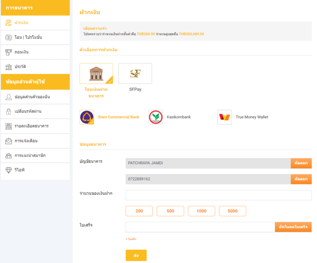The height and width of the screenshot is (263, 317).
Task: Click the deposit amount input field
Action: pos(219,195)
